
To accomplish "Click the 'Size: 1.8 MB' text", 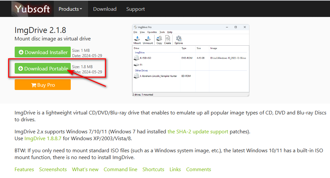I will [82, 67].
